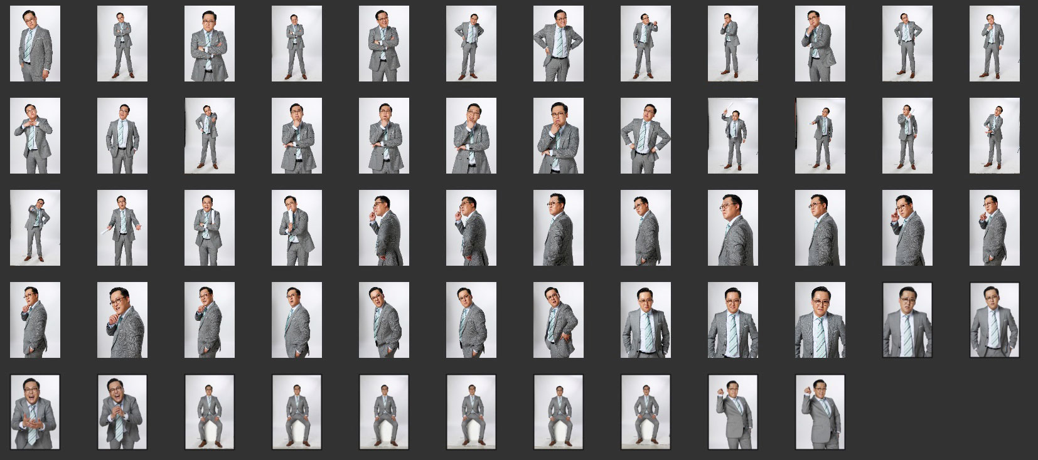The image size is (1038, 460).
Task: Open the final raised-fist photo in bottom row
Action: (820, 412)
